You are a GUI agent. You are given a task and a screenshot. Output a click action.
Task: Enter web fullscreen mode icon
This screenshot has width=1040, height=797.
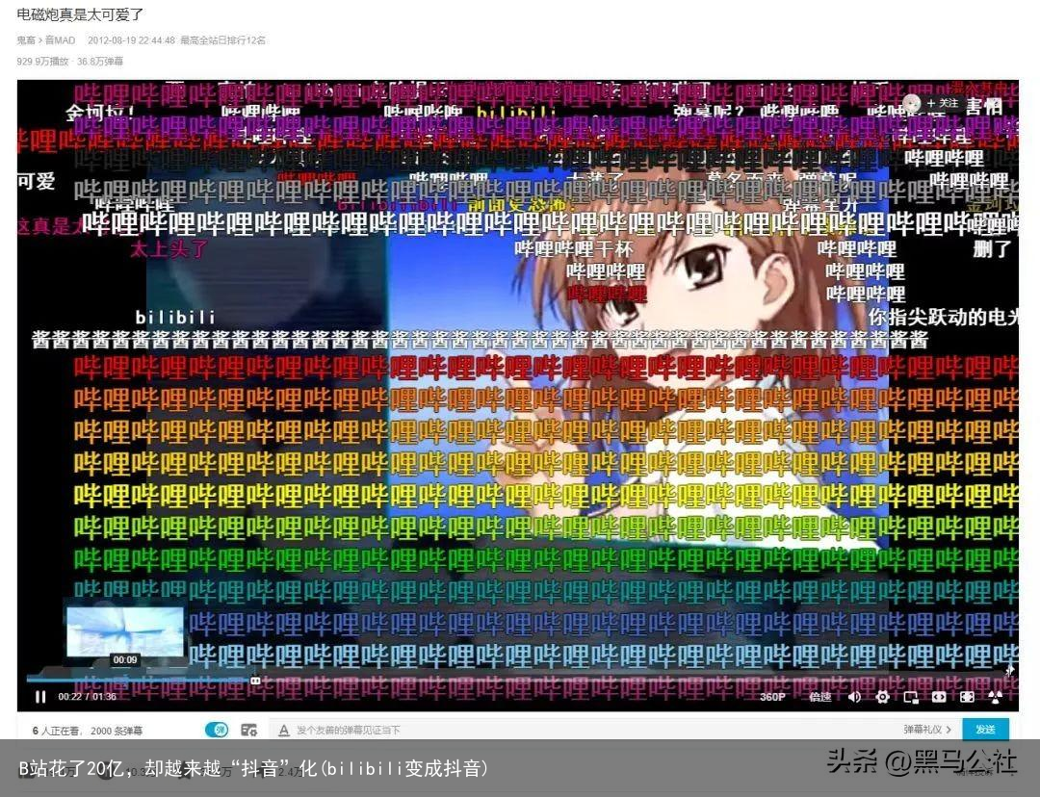click(967, 697)
